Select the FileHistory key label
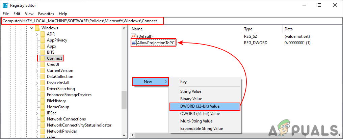The image size is (343, 139). coord(56,101)
